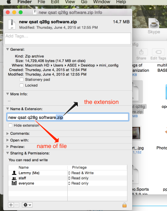Open the Apple menu
The width and height of the screenshot is (167, 211).
pos(9,2)
